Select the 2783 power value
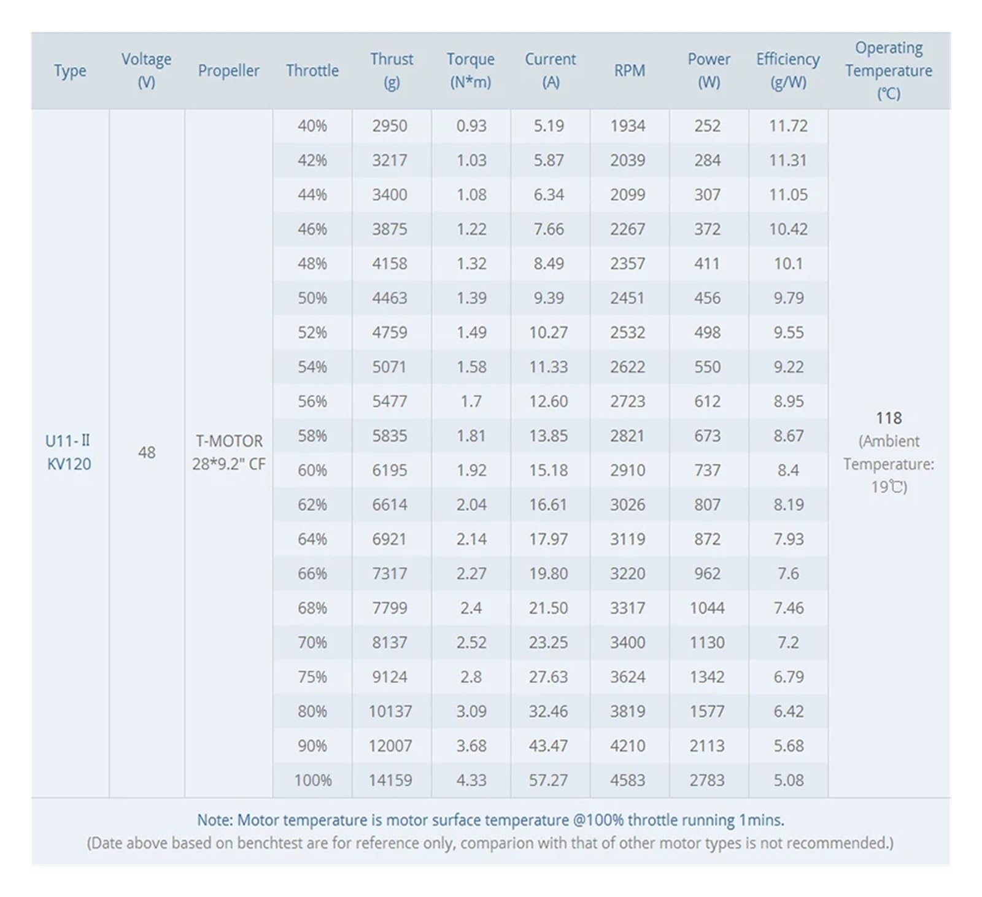Screen dimensions: 982x897 point(707,780)
